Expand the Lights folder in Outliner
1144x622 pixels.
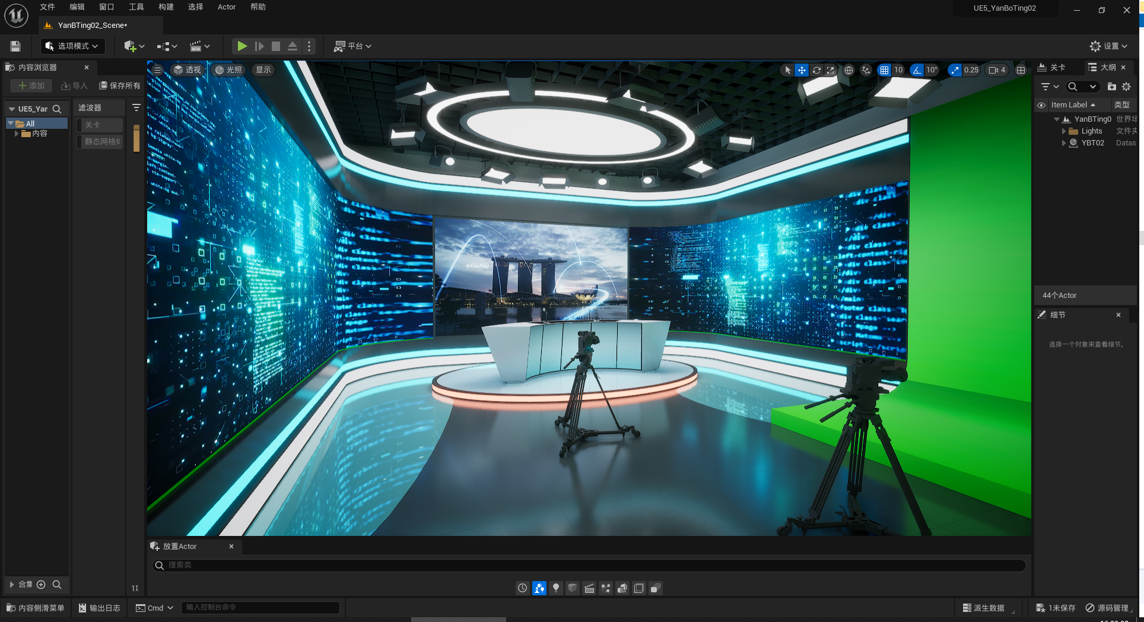click(x=1064, y=131)
